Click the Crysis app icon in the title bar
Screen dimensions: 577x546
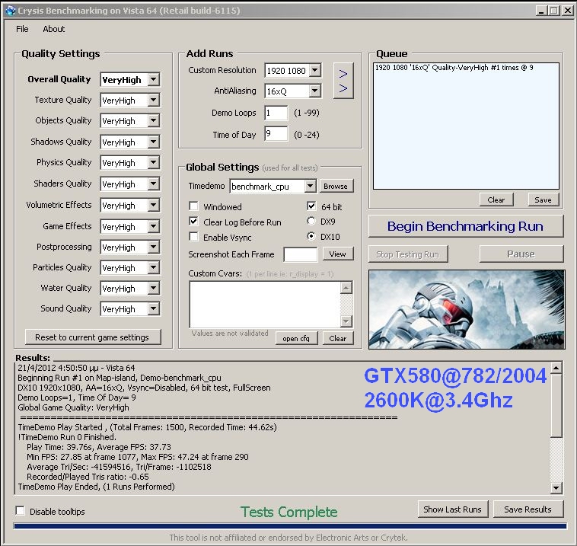pyautogui.click(x=11, y=11)
